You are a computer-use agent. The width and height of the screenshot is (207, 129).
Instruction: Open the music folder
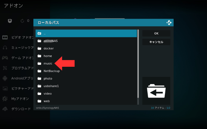click(x=48, y=64)
